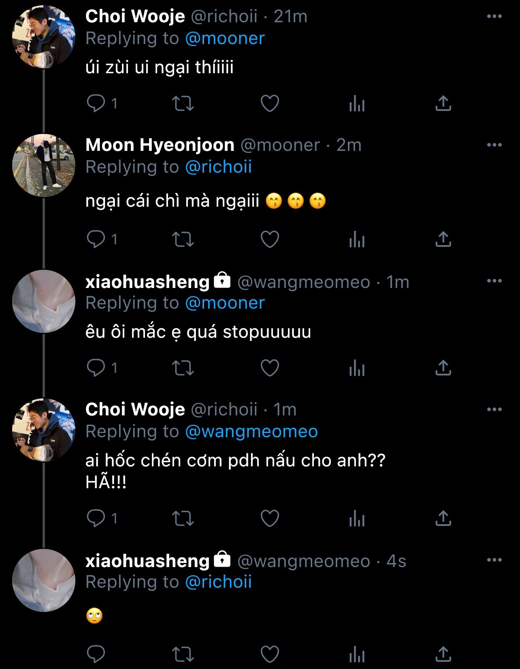Screen dimensions: 520x669
Task: Open @mooner mention in first tweet
Action: click(225, 38)
